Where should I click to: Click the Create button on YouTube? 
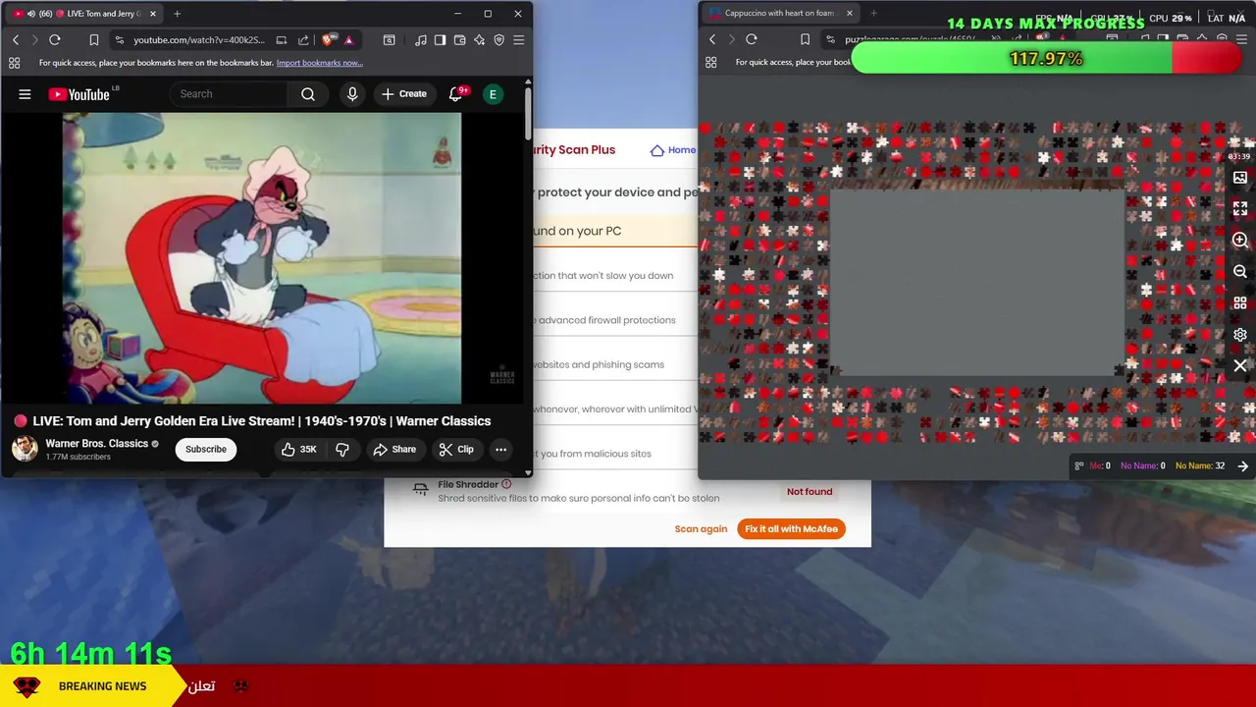pos(404,94)
